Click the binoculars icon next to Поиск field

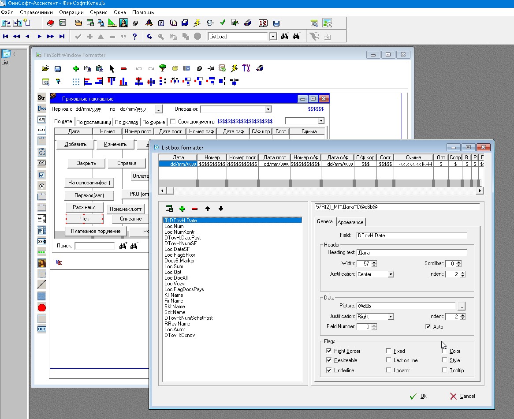click(123, 246)
